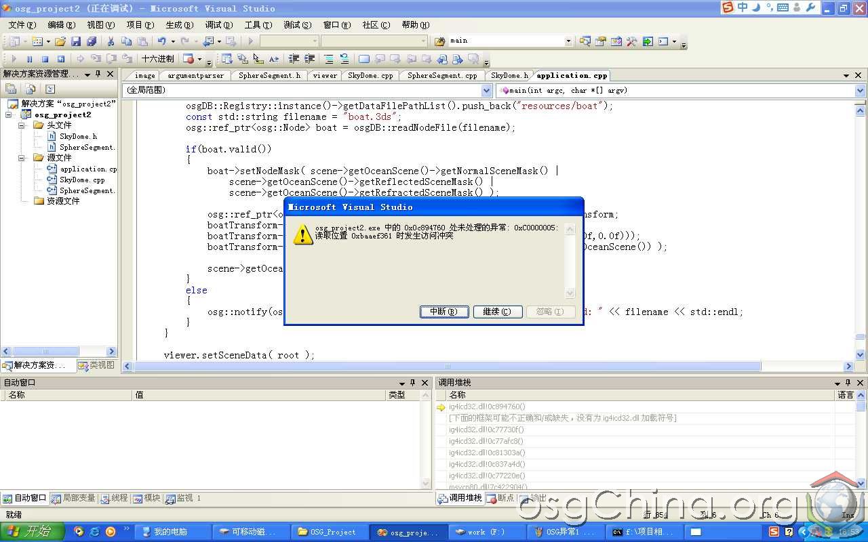
Task: Select ig4icd32.dll!0c77730f() call stack row
Action: tap(487, 430)
